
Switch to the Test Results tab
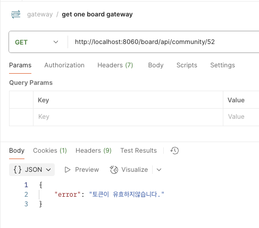pos(138,151)
